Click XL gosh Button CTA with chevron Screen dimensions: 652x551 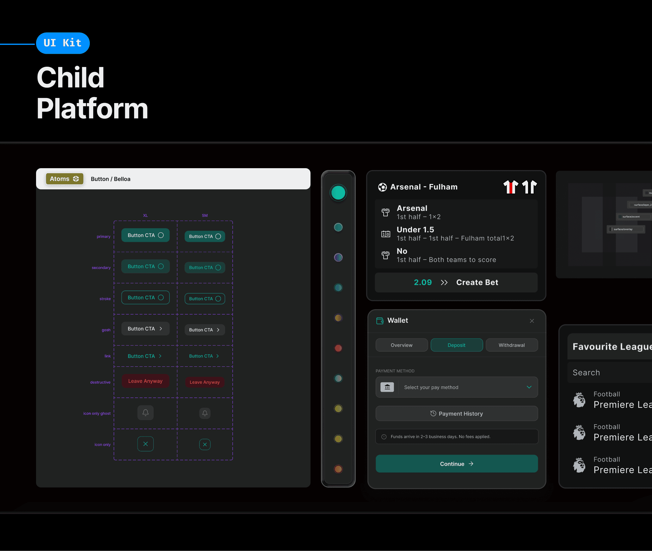[x=145, y=329]
